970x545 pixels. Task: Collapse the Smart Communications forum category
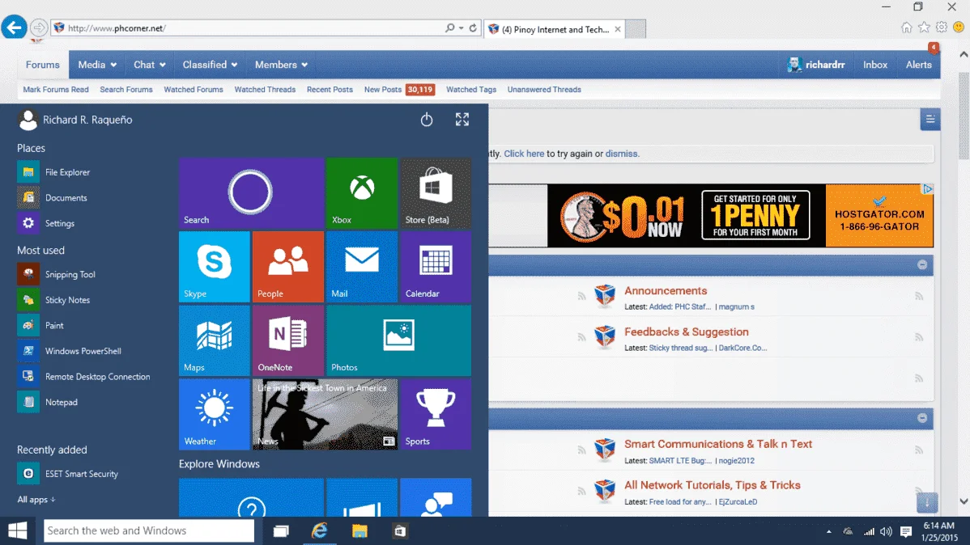tap(922, 418)
